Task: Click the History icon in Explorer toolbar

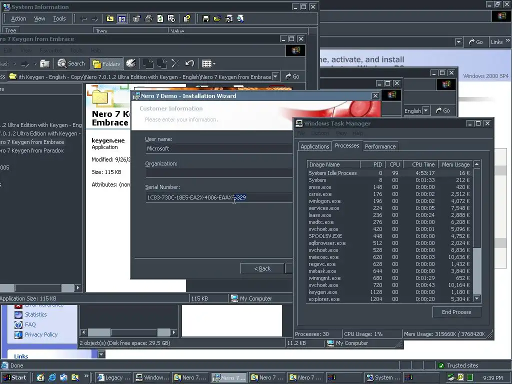Action: 131,63
